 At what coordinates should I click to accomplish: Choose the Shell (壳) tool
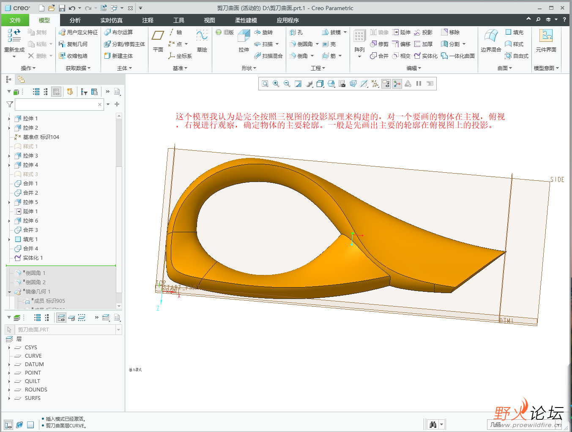[329, 44]
